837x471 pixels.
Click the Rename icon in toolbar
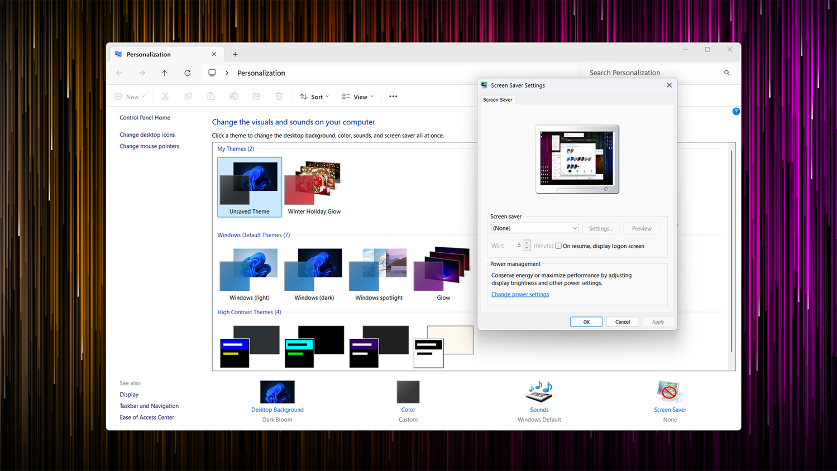click(x=233, y=97)
